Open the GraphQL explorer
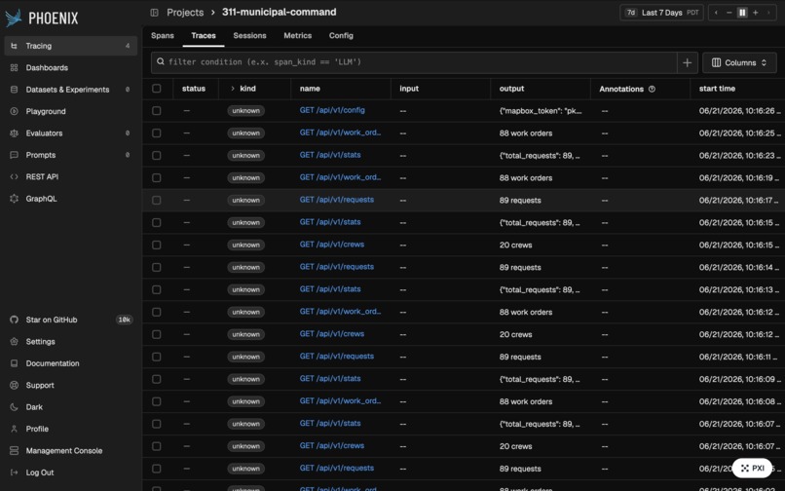785x491 pixels. pos(70,199)
